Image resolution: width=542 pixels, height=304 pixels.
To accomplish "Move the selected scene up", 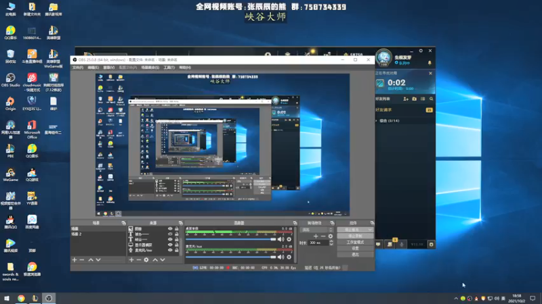I will tap(91, 260).
